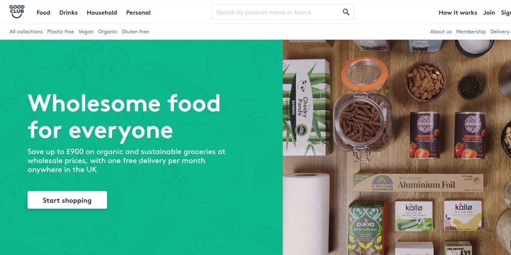Open the About us page
The image size is (511, 255).
(441, 32)
